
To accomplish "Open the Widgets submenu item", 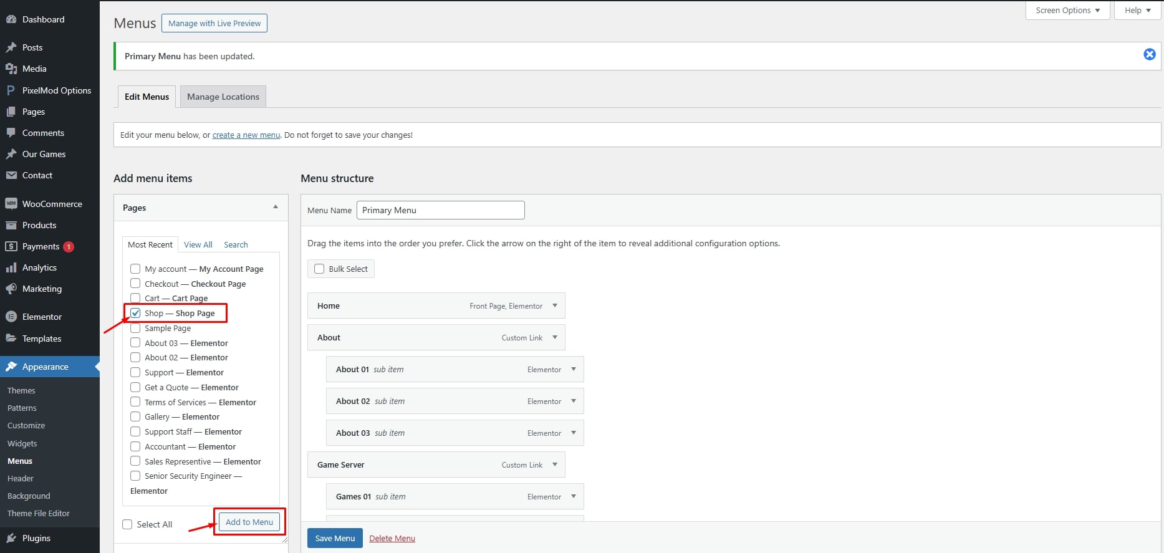I will point(22,443).
